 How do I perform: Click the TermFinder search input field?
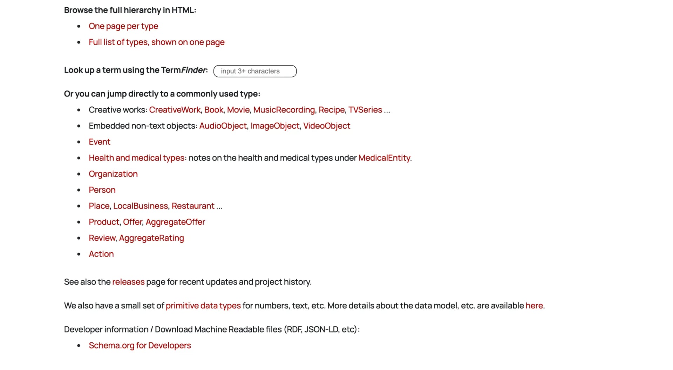click(x=255, y=71)
